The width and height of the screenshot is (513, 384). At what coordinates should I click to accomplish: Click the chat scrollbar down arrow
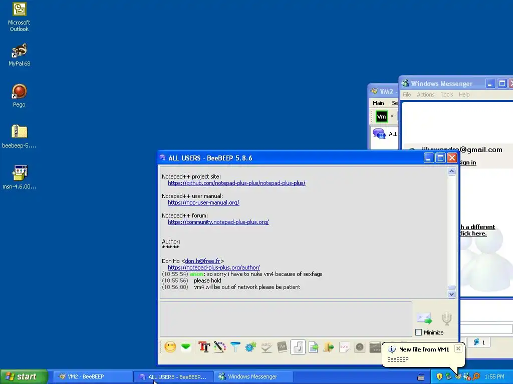451,294
